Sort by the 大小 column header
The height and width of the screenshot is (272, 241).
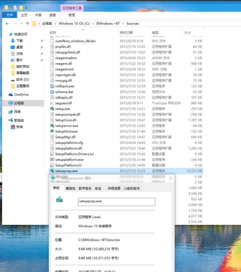(188, 32)
